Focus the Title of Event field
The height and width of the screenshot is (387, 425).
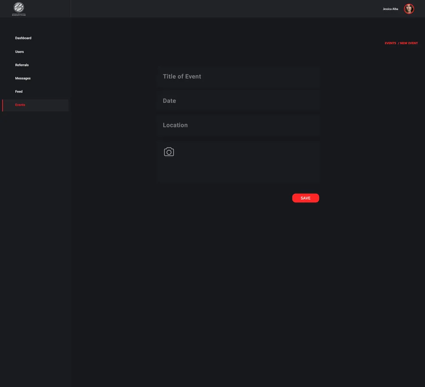pos(238,77)
